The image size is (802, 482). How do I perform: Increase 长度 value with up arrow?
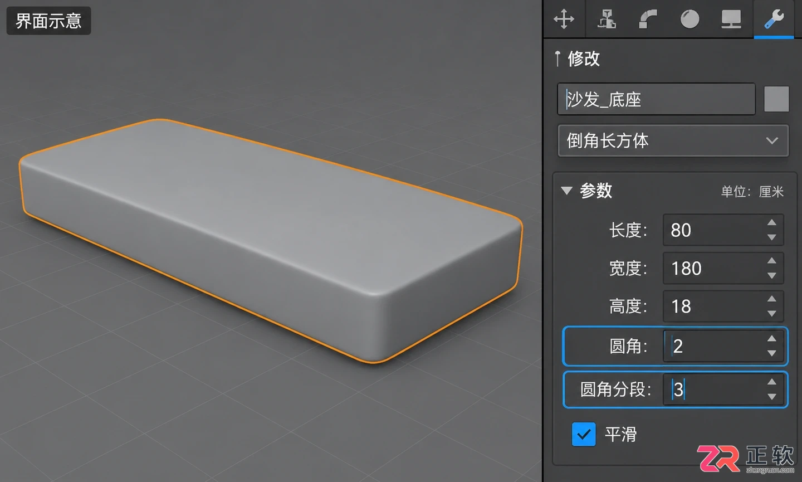tap(771, 222)
